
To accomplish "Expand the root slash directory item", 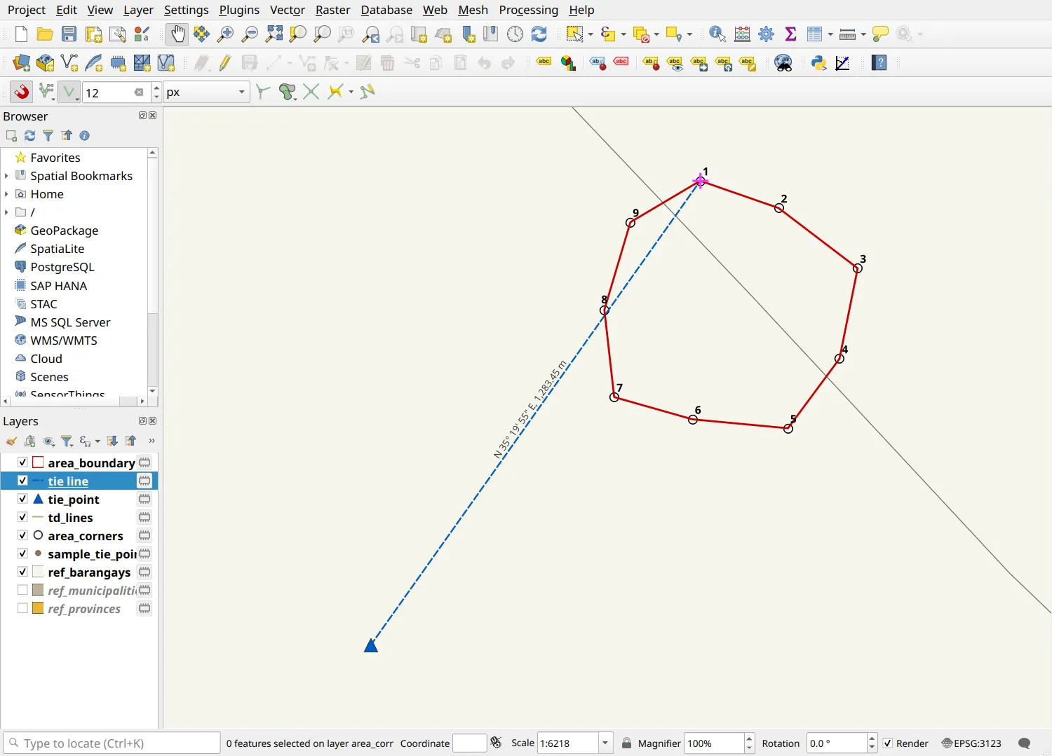I will coord(6,212).
